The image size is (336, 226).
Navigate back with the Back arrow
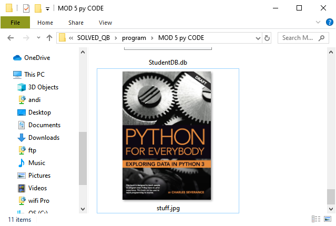coord(11,38)
